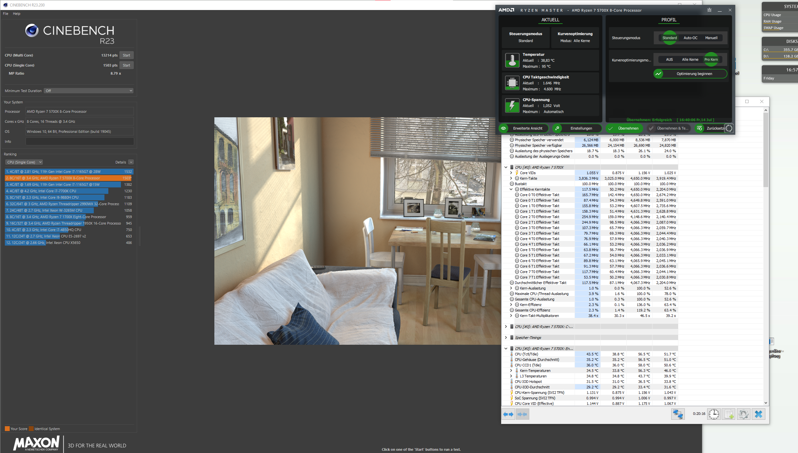Screen dimensions: 798x453
Task: Click the HWiNFO collapse columns arrows icon
Action: coord(522,414)
